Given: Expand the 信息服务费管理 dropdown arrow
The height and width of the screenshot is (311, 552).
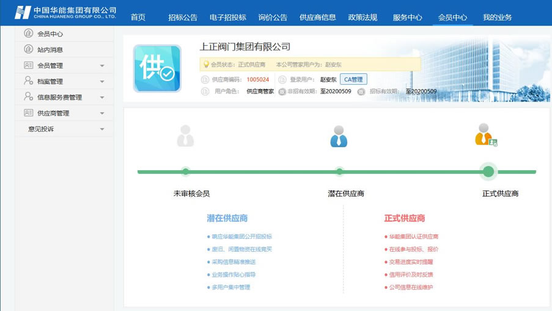Looking at the screenshot, I should 102,98.
